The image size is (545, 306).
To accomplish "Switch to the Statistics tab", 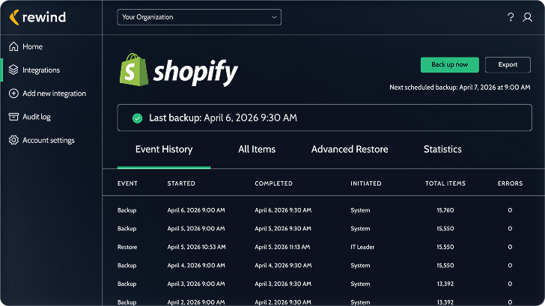I will pos(442,150).
